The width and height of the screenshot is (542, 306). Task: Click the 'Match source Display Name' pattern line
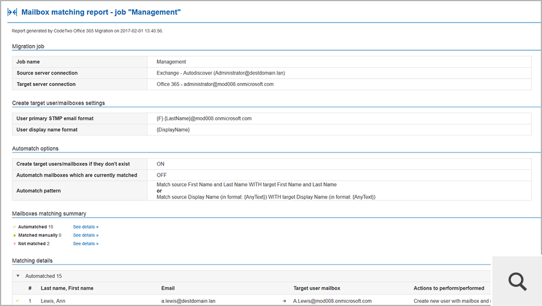click(266, 197)
